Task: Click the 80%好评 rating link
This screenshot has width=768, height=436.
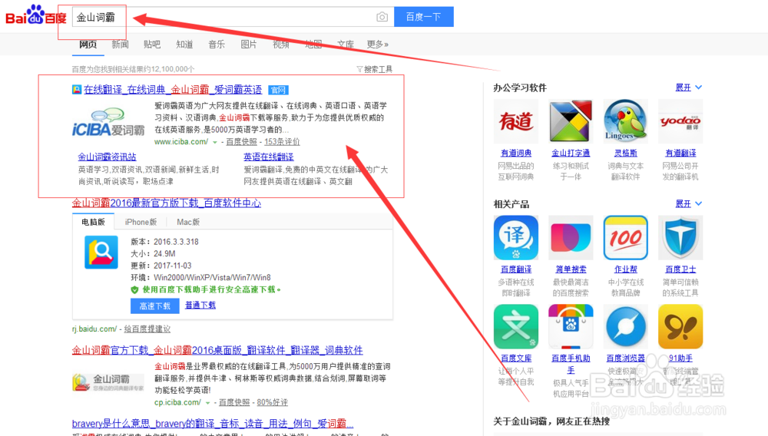Action: (273, 402)
